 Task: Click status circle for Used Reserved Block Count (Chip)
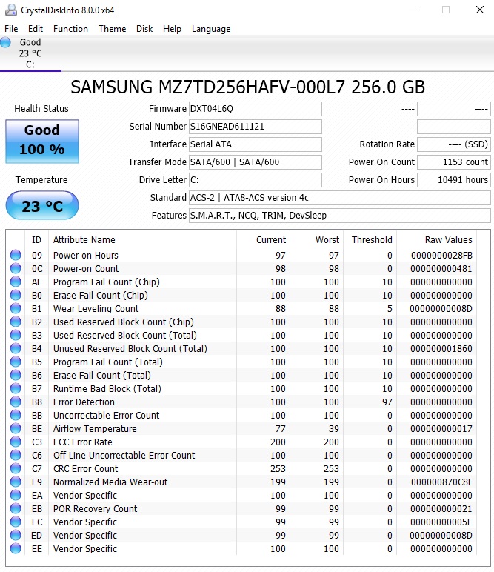pyautogui.click(x=16, y=322)
